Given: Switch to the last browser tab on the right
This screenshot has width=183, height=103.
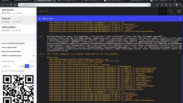Looking at the screenshot, I should [x=160, y=1].
